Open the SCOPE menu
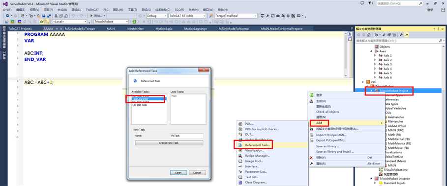Image resolution: width=447 pixels, height=186 pixels. (179, 10)
